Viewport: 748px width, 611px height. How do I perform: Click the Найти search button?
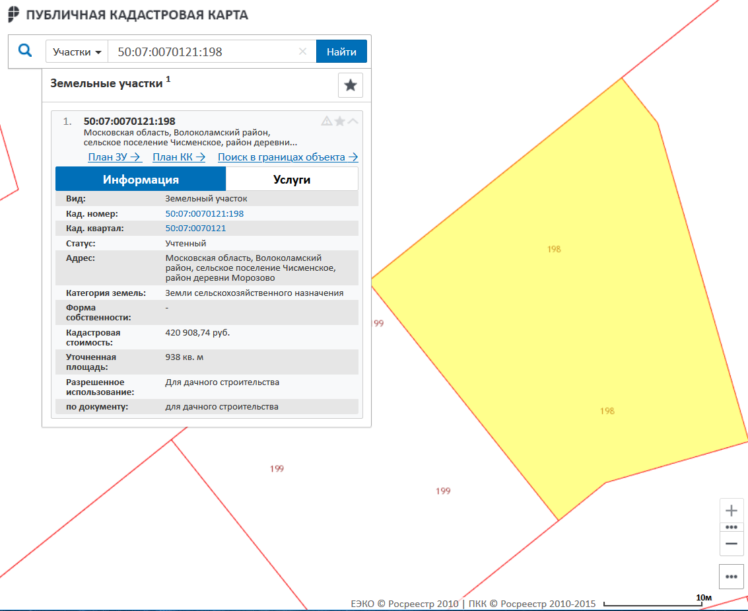[x=341, y=52]
